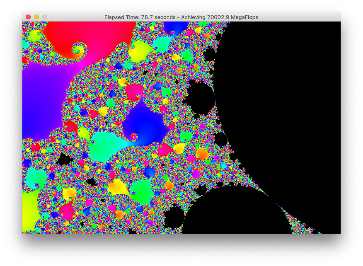
Task: Click the cyan-green blob left of center
Action: (106, 145)
